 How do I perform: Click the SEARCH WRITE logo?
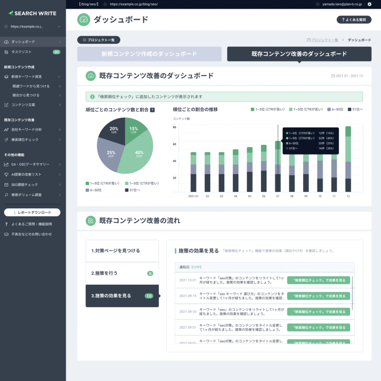[32, 13]
